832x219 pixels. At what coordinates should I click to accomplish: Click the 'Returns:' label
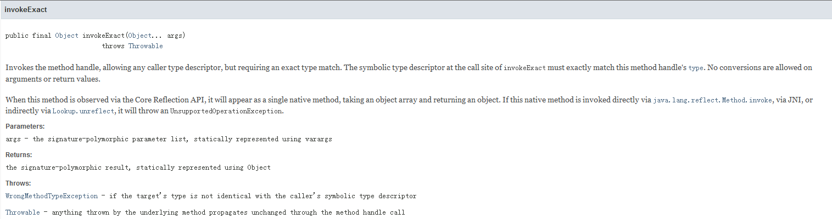coord(19,155)
